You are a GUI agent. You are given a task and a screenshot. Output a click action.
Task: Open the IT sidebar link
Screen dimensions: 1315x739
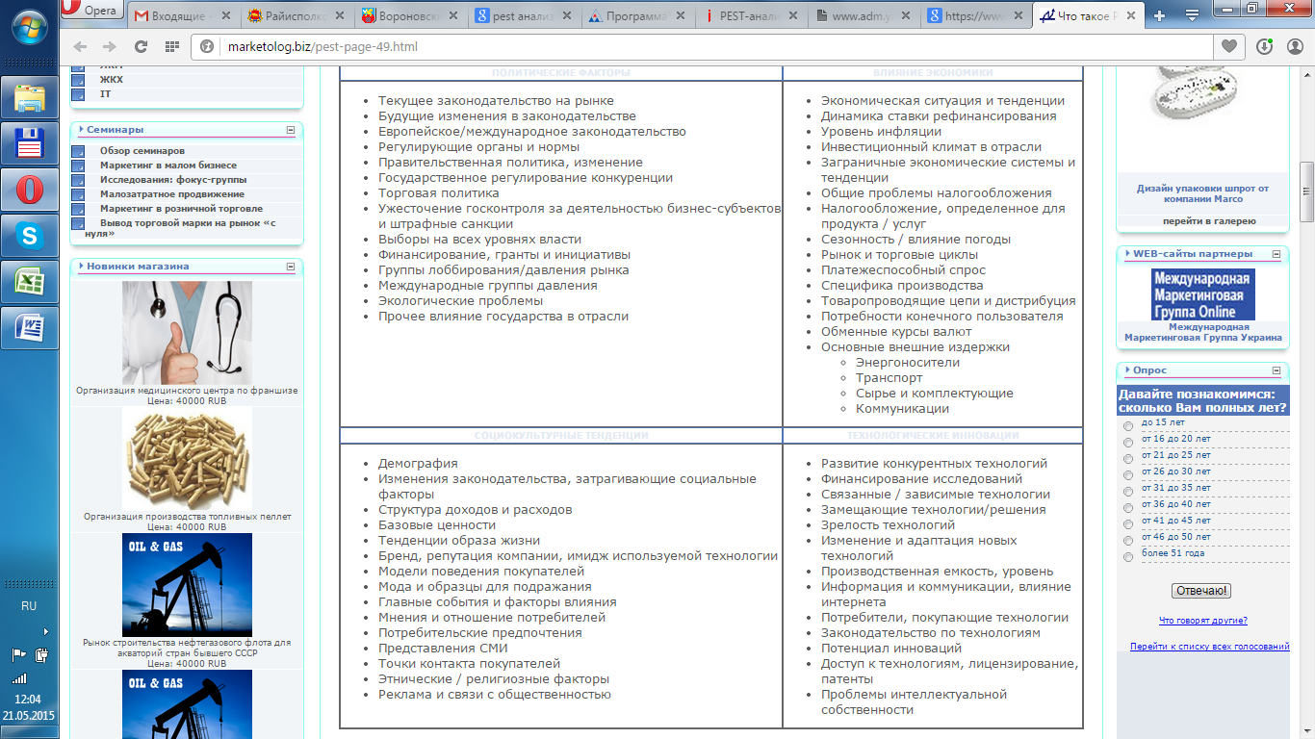pos(106,94)
